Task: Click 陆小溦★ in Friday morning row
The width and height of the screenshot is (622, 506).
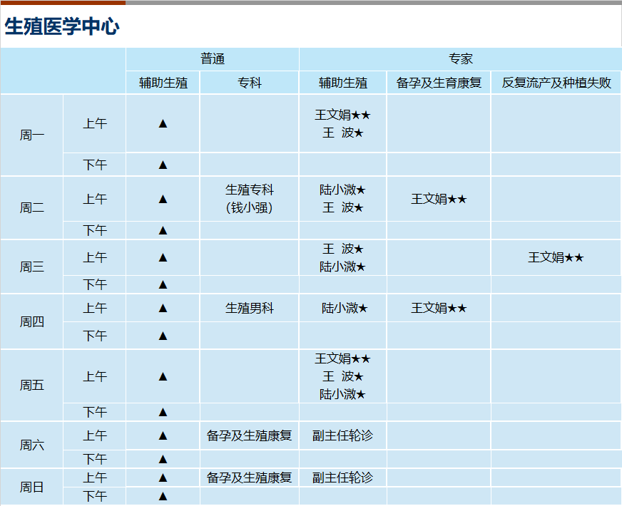Action: (342, 394)
